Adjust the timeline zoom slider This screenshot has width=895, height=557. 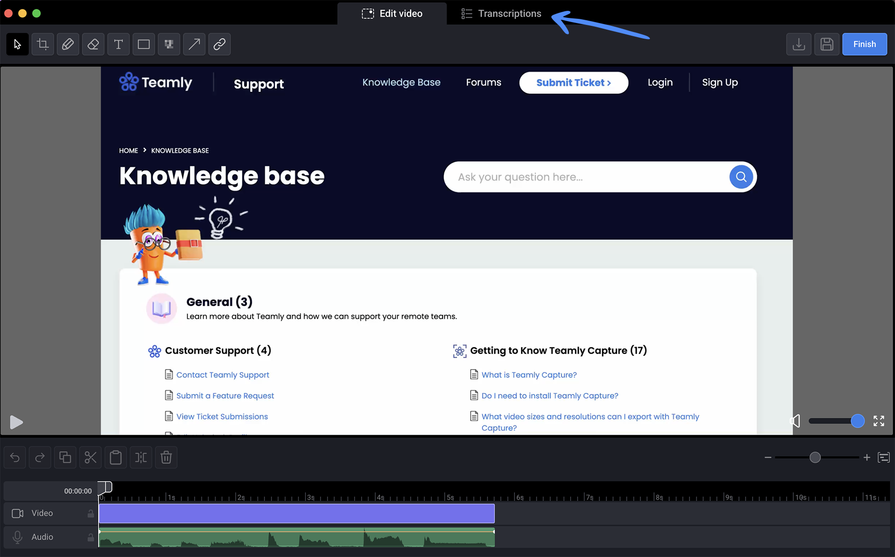[817, 457]
